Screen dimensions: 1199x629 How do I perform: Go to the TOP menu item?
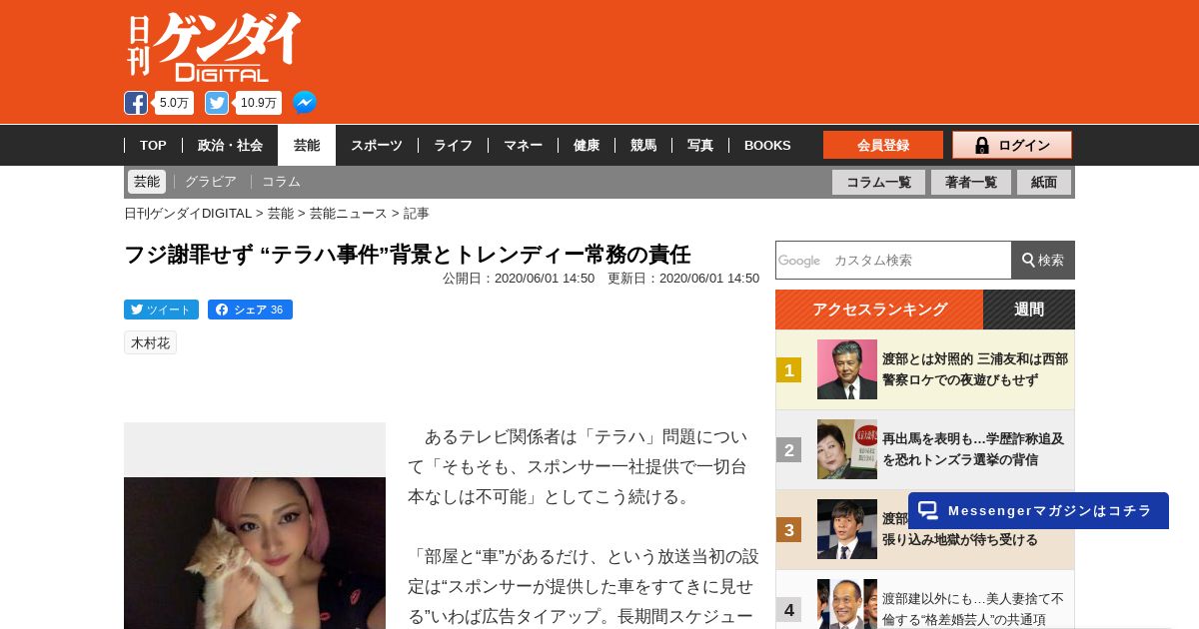(153, 146)
